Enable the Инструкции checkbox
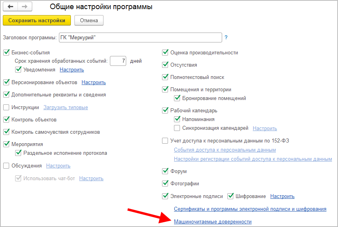 coord(6,107)
